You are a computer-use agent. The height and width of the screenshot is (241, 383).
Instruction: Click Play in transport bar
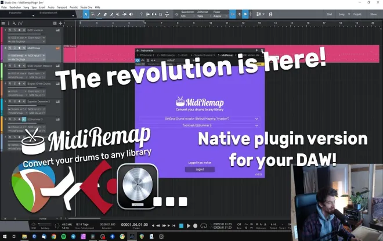189,226
